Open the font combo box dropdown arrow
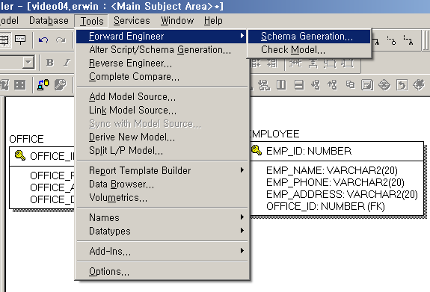Viewport: 430px width, 292px height. [x=28, y=63]
